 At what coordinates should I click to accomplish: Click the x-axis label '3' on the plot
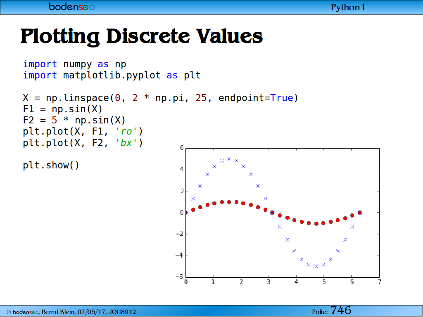[x=269, y=282]
